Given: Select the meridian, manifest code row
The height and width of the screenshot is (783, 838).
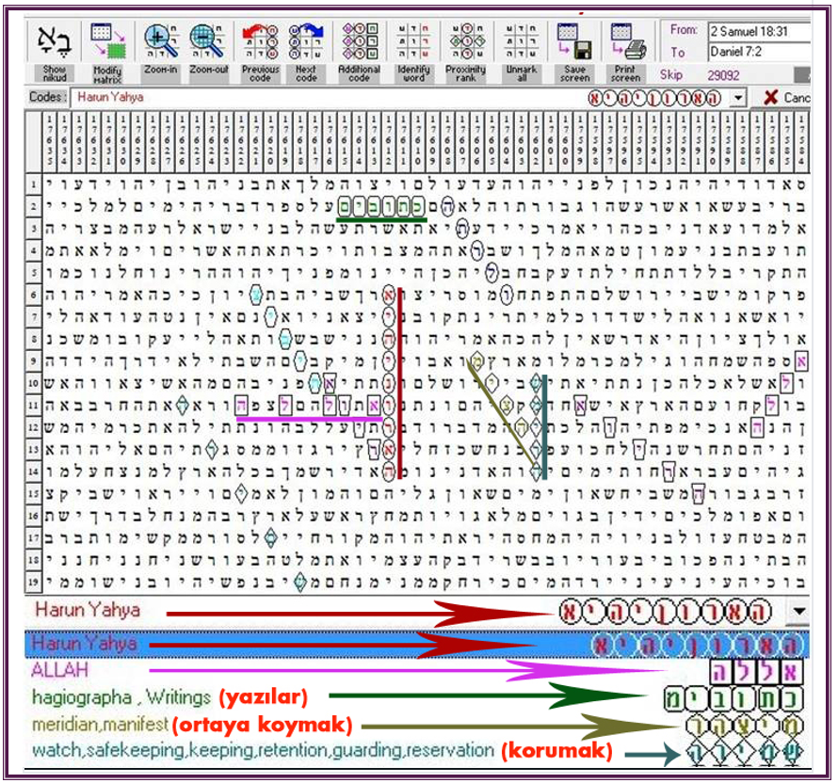Looking at the screenshot, I should (x=417, y=725).
